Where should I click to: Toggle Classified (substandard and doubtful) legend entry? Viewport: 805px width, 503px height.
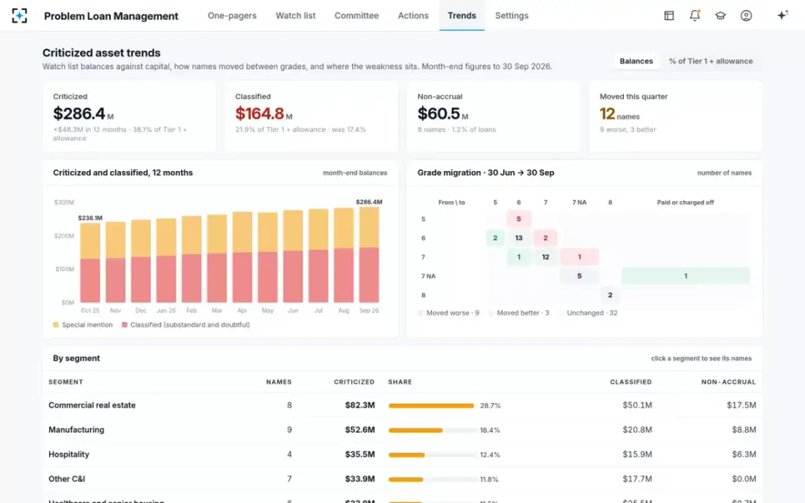[186, 325]
